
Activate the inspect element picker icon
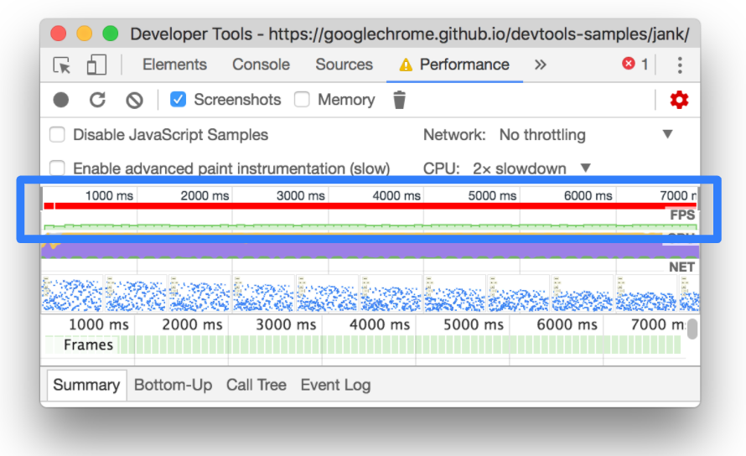click(62, 65)
